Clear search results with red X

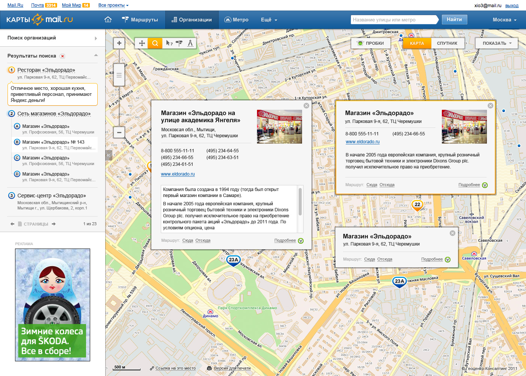tap(62, 56)
